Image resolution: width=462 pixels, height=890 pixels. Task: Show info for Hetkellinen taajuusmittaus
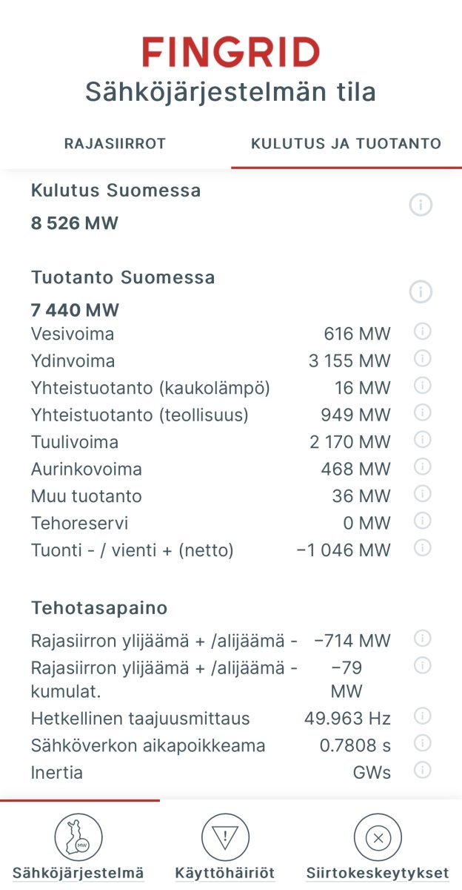422,716
